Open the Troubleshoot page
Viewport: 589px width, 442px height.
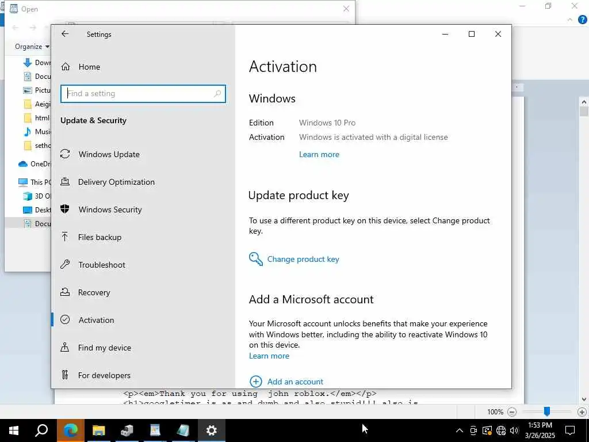tap(102, 265)
